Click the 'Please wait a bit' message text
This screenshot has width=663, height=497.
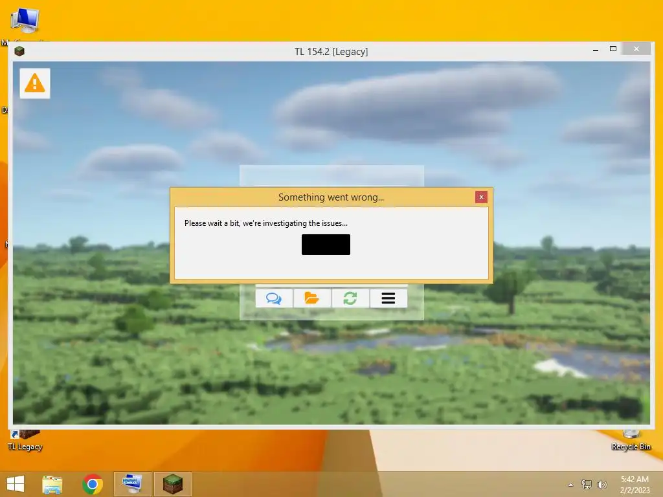(266, 223)
